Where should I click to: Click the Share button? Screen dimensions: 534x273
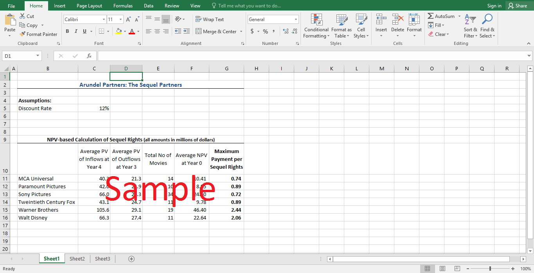point(518,6)
